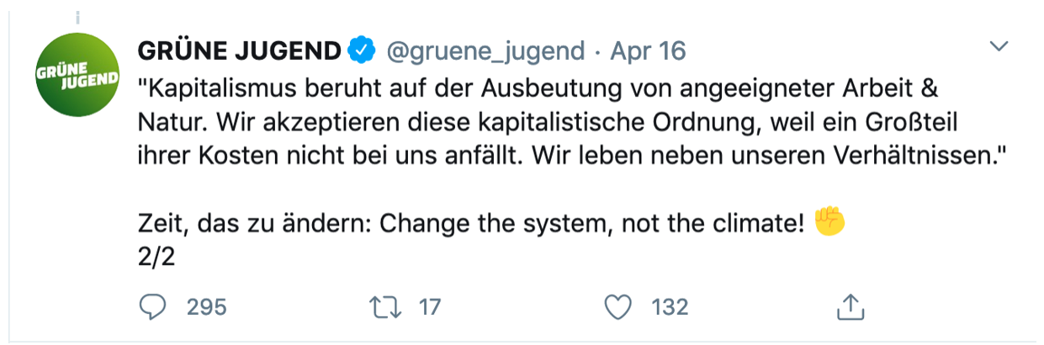Open the GRÜNE JUGEND profile avatar
1044x345 pixels.
click(x=75, y=77)
